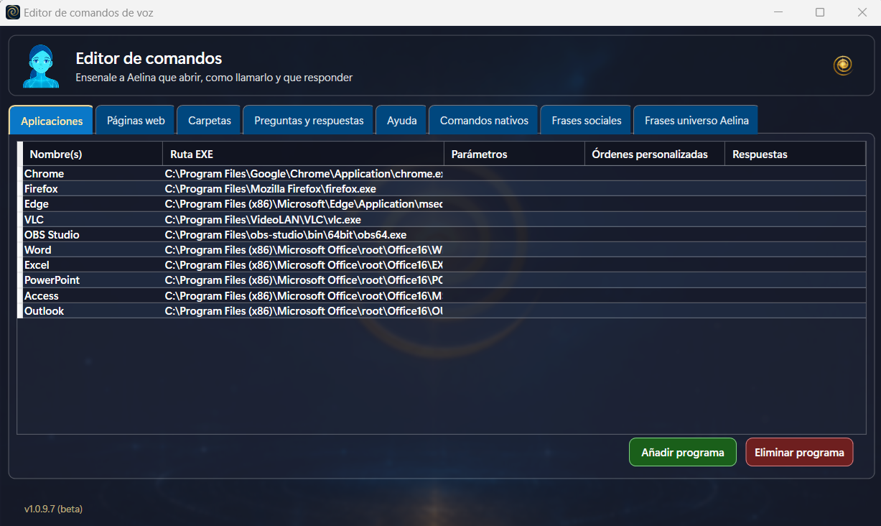
Task: Click the Outlook row path cell
Action: click(x=303, y=311)
